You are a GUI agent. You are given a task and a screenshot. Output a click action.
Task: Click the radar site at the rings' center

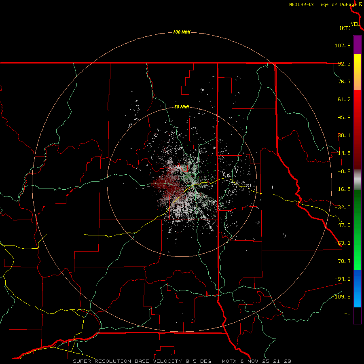pos(182,182)
